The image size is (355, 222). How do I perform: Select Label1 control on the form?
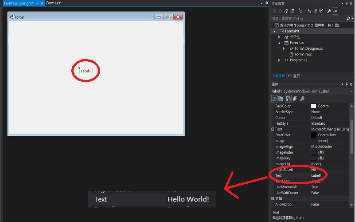pyautogui.click(x=86, y=71)
